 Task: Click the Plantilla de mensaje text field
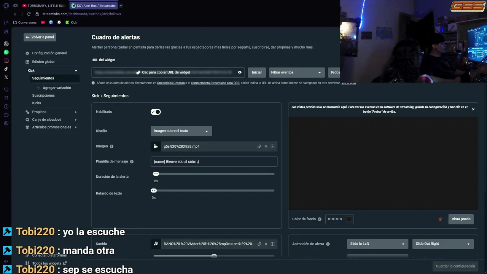214,162
